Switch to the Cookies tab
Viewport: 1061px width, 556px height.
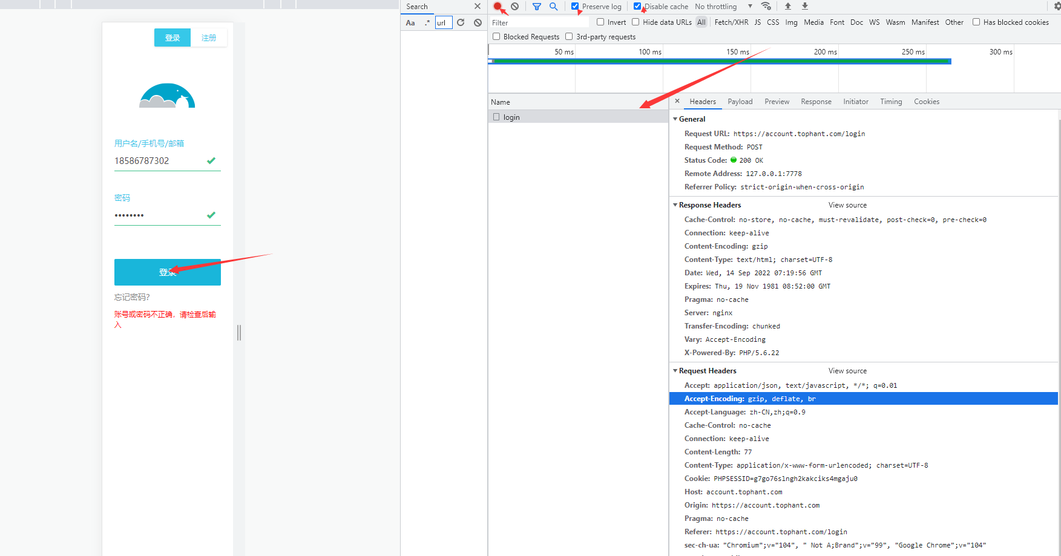point(927,102)
